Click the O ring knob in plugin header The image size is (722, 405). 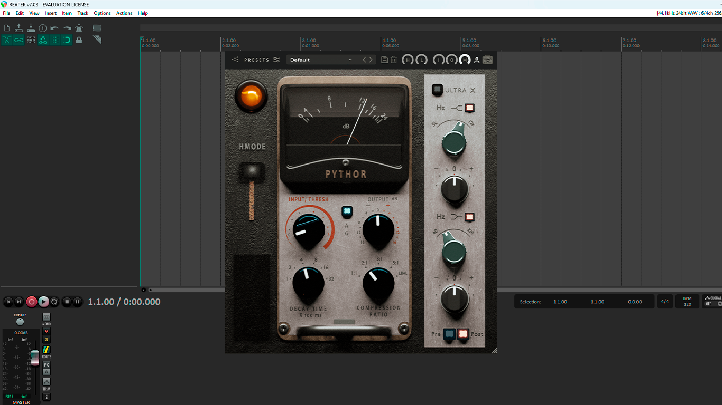pos(451,60)
